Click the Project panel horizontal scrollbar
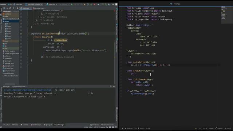The height and width of the screenshot is (131, 233). 10,84
